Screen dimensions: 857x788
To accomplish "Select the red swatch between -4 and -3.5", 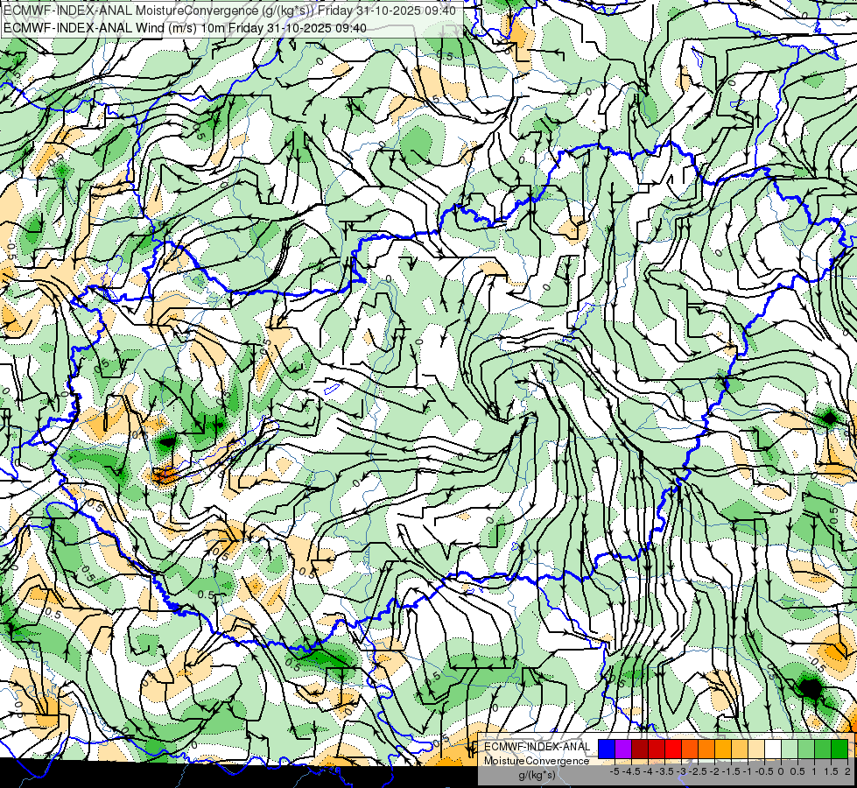I will pyautogui.click(x=657, y=749).
